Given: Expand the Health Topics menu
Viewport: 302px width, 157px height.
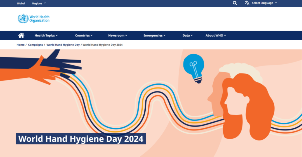Looking at the screenshot, I should (x=46, y=35).
